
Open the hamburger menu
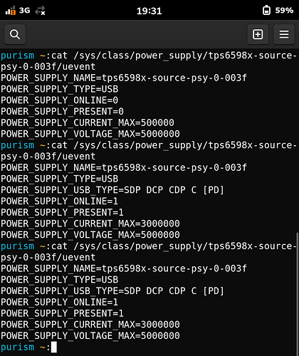tap(284, 34)
